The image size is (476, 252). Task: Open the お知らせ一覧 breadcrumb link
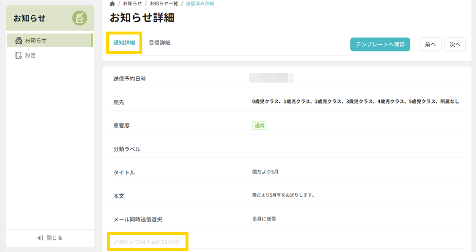tap(164, 4)
